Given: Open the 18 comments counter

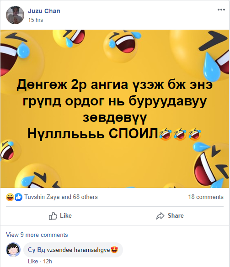Looking at the screenshot, I should (x=206, y=197).
